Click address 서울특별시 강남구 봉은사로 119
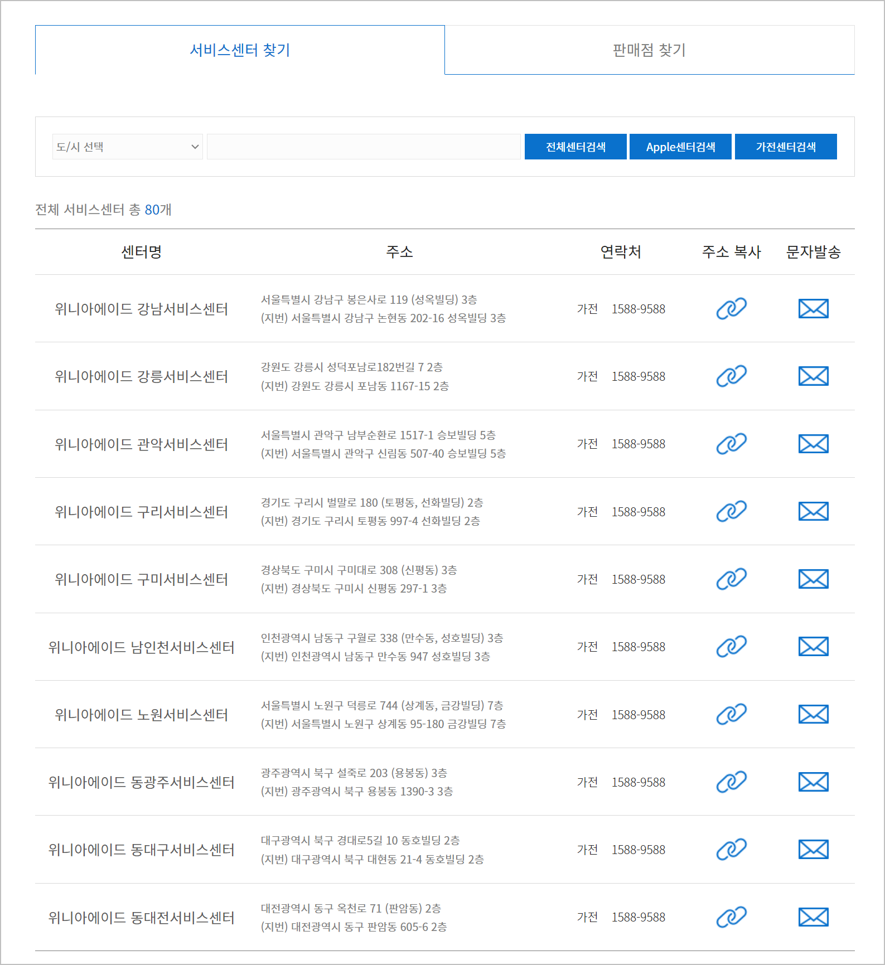Viewport: 885px width, 965px height. coord(369,299)
